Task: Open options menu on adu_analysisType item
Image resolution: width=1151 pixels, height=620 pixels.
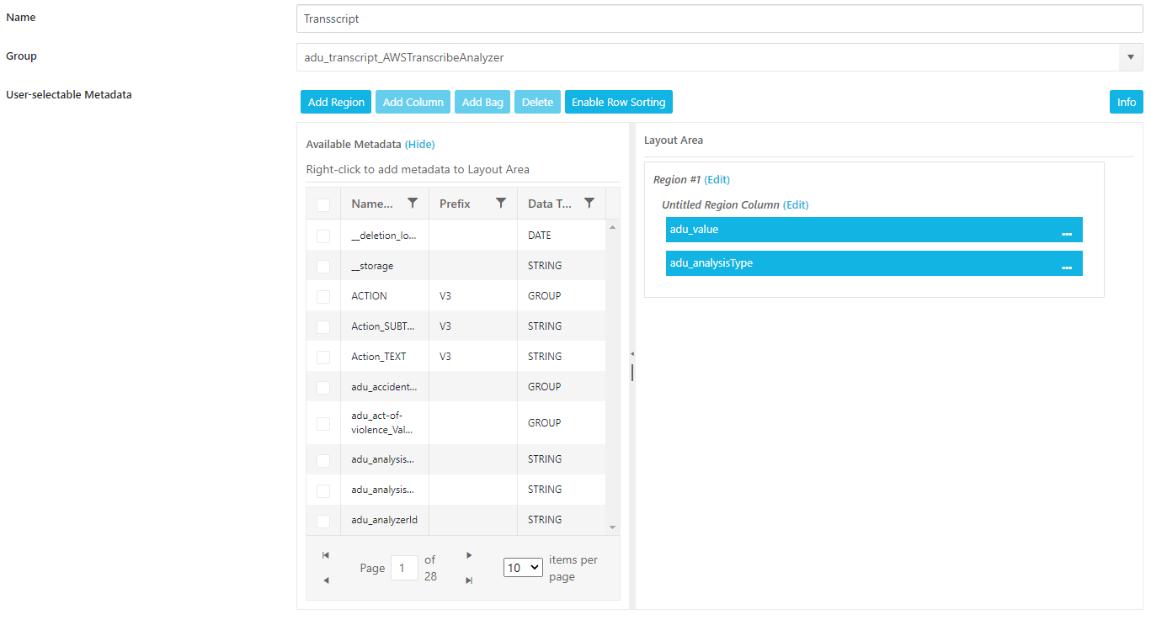Action: pyautogui.click(x=1067, y=264)
